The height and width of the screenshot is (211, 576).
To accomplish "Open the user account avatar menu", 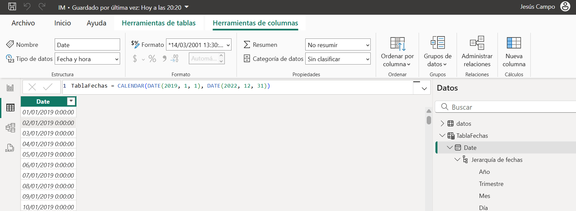I will (x=565, y=6).
